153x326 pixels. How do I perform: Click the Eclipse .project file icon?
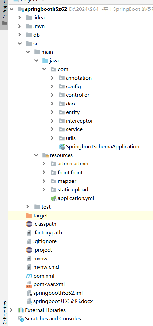pos(29,250)
